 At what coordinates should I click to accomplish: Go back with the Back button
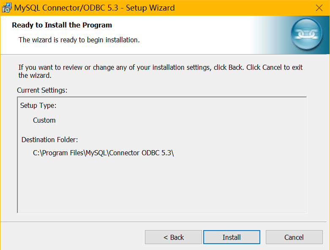pyautogui.click(x=173, y=237)
